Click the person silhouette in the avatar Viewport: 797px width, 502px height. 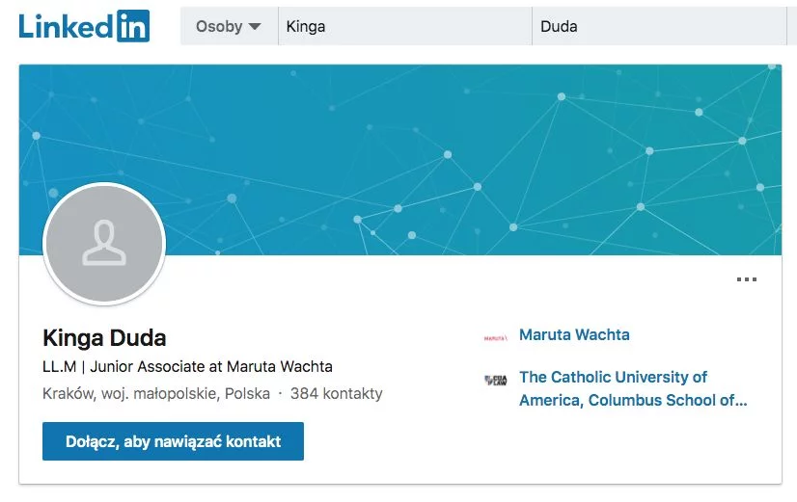[x=104, y=243]
